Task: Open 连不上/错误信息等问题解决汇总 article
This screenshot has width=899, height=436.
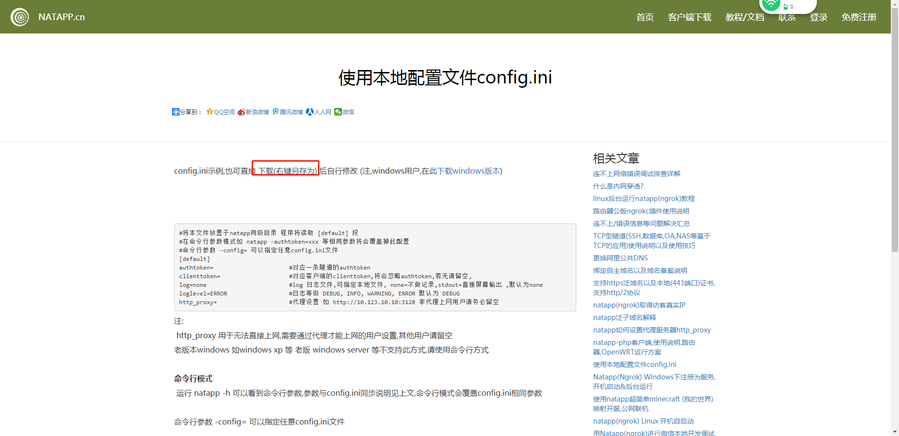Action: [x=642, y=224]
